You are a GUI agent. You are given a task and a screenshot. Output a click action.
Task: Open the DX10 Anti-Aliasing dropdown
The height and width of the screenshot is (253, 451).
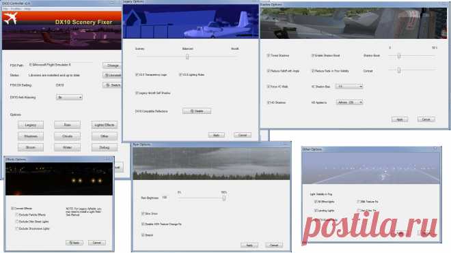click(69, 98)
